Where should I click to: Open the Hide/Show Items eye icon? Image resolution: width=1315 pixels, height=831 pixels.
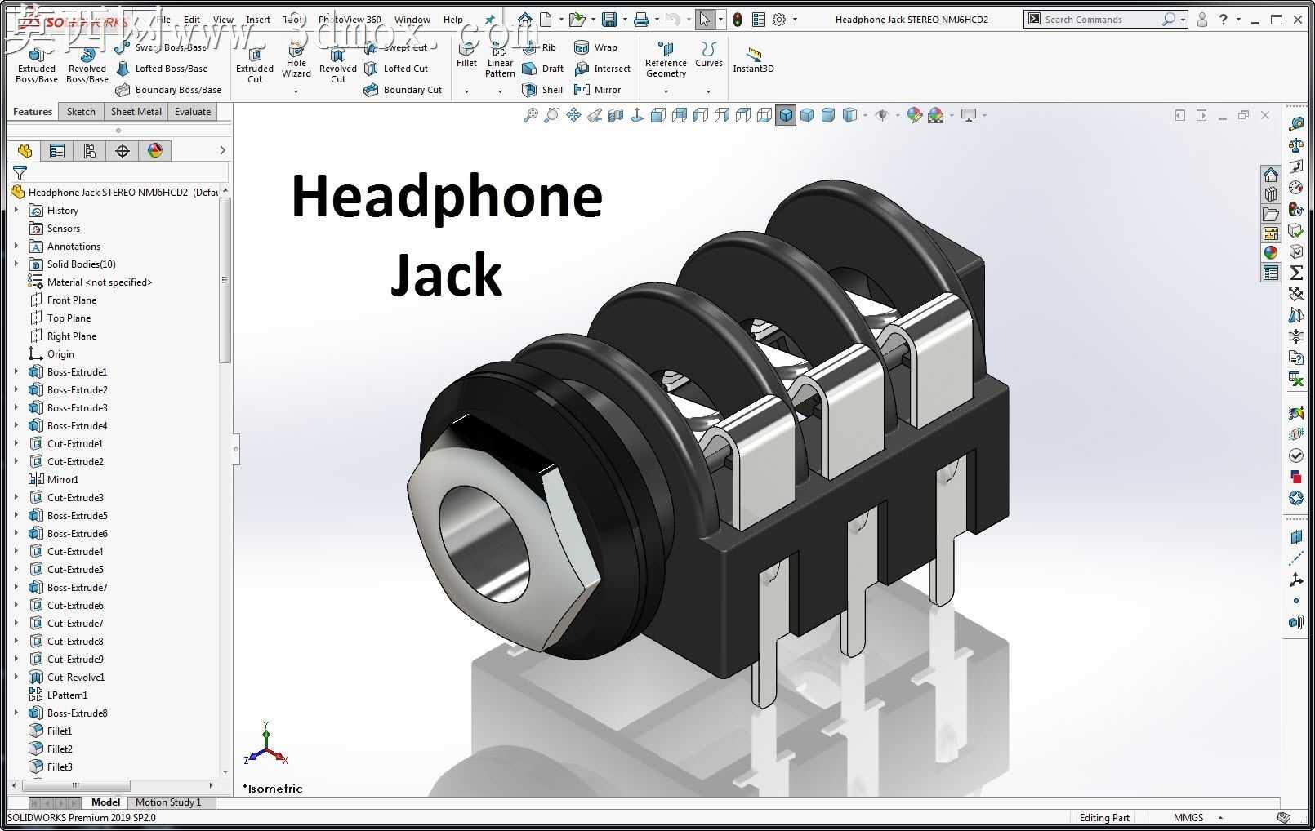coord(881,115)
